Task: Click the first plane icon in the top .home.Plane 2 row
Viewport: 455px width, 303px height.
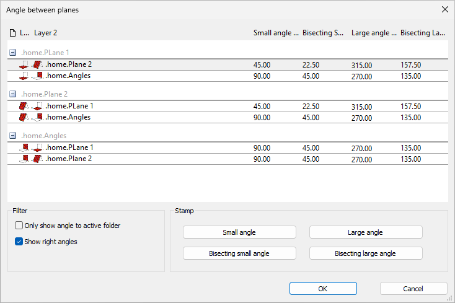Action: 25,64
